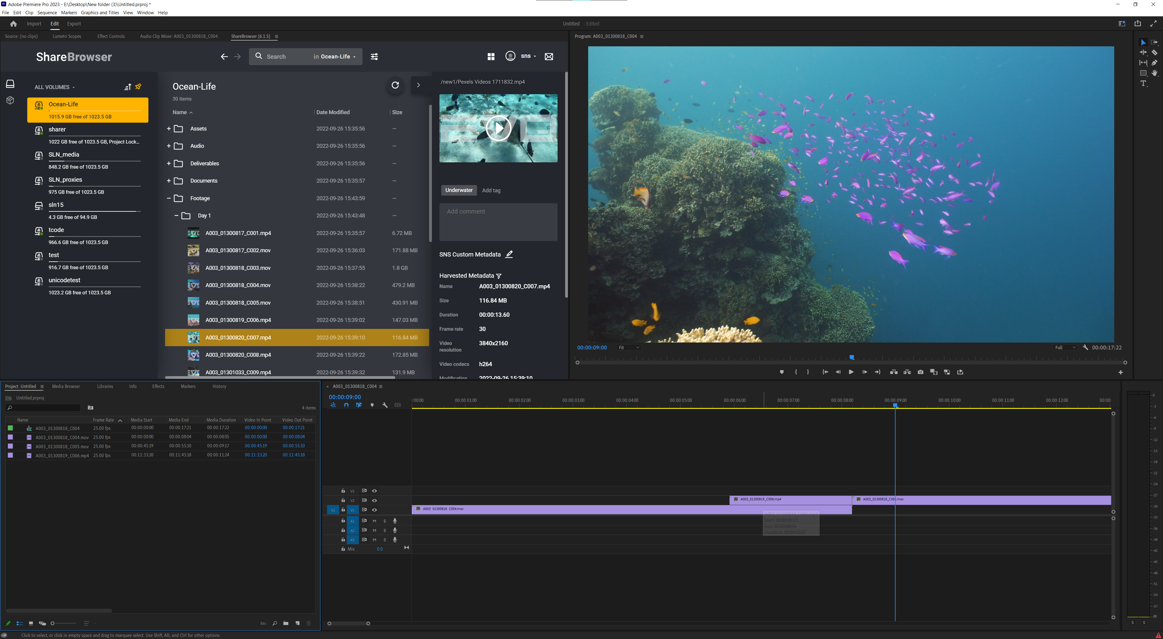Switch to Lumetri Scopes tab
The height and width of the screenshot is (639, 1163).
(x=67, y=36)
